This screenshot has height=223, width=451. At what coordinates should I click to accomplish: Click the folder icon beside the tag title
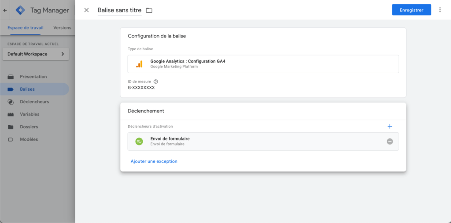(149, 11)
